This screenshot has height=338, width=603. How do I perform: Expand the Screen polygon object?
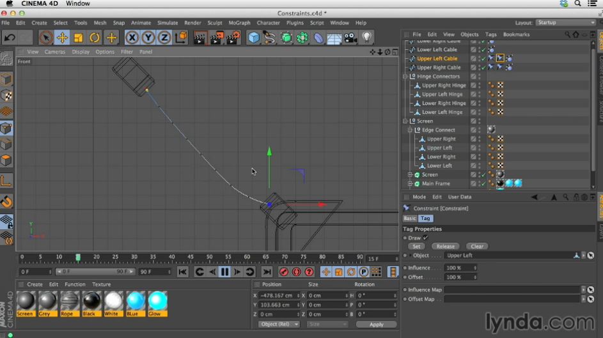tap(410, 175)
